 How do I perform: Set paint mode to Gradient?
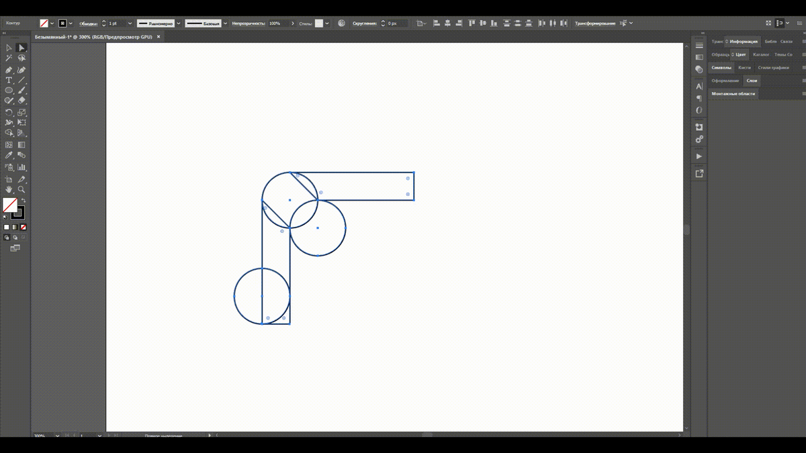pyautogui.click(x=15, y=227)
